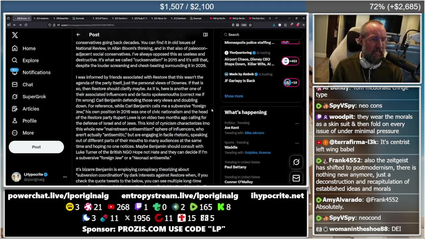
Task: Switch to The Only Doo YouTube tab
Action: [257, 18]
